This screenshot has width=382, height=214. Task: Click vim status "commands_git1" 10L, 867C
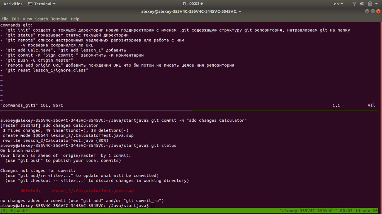pyautogui.click(x=32, y=105)
